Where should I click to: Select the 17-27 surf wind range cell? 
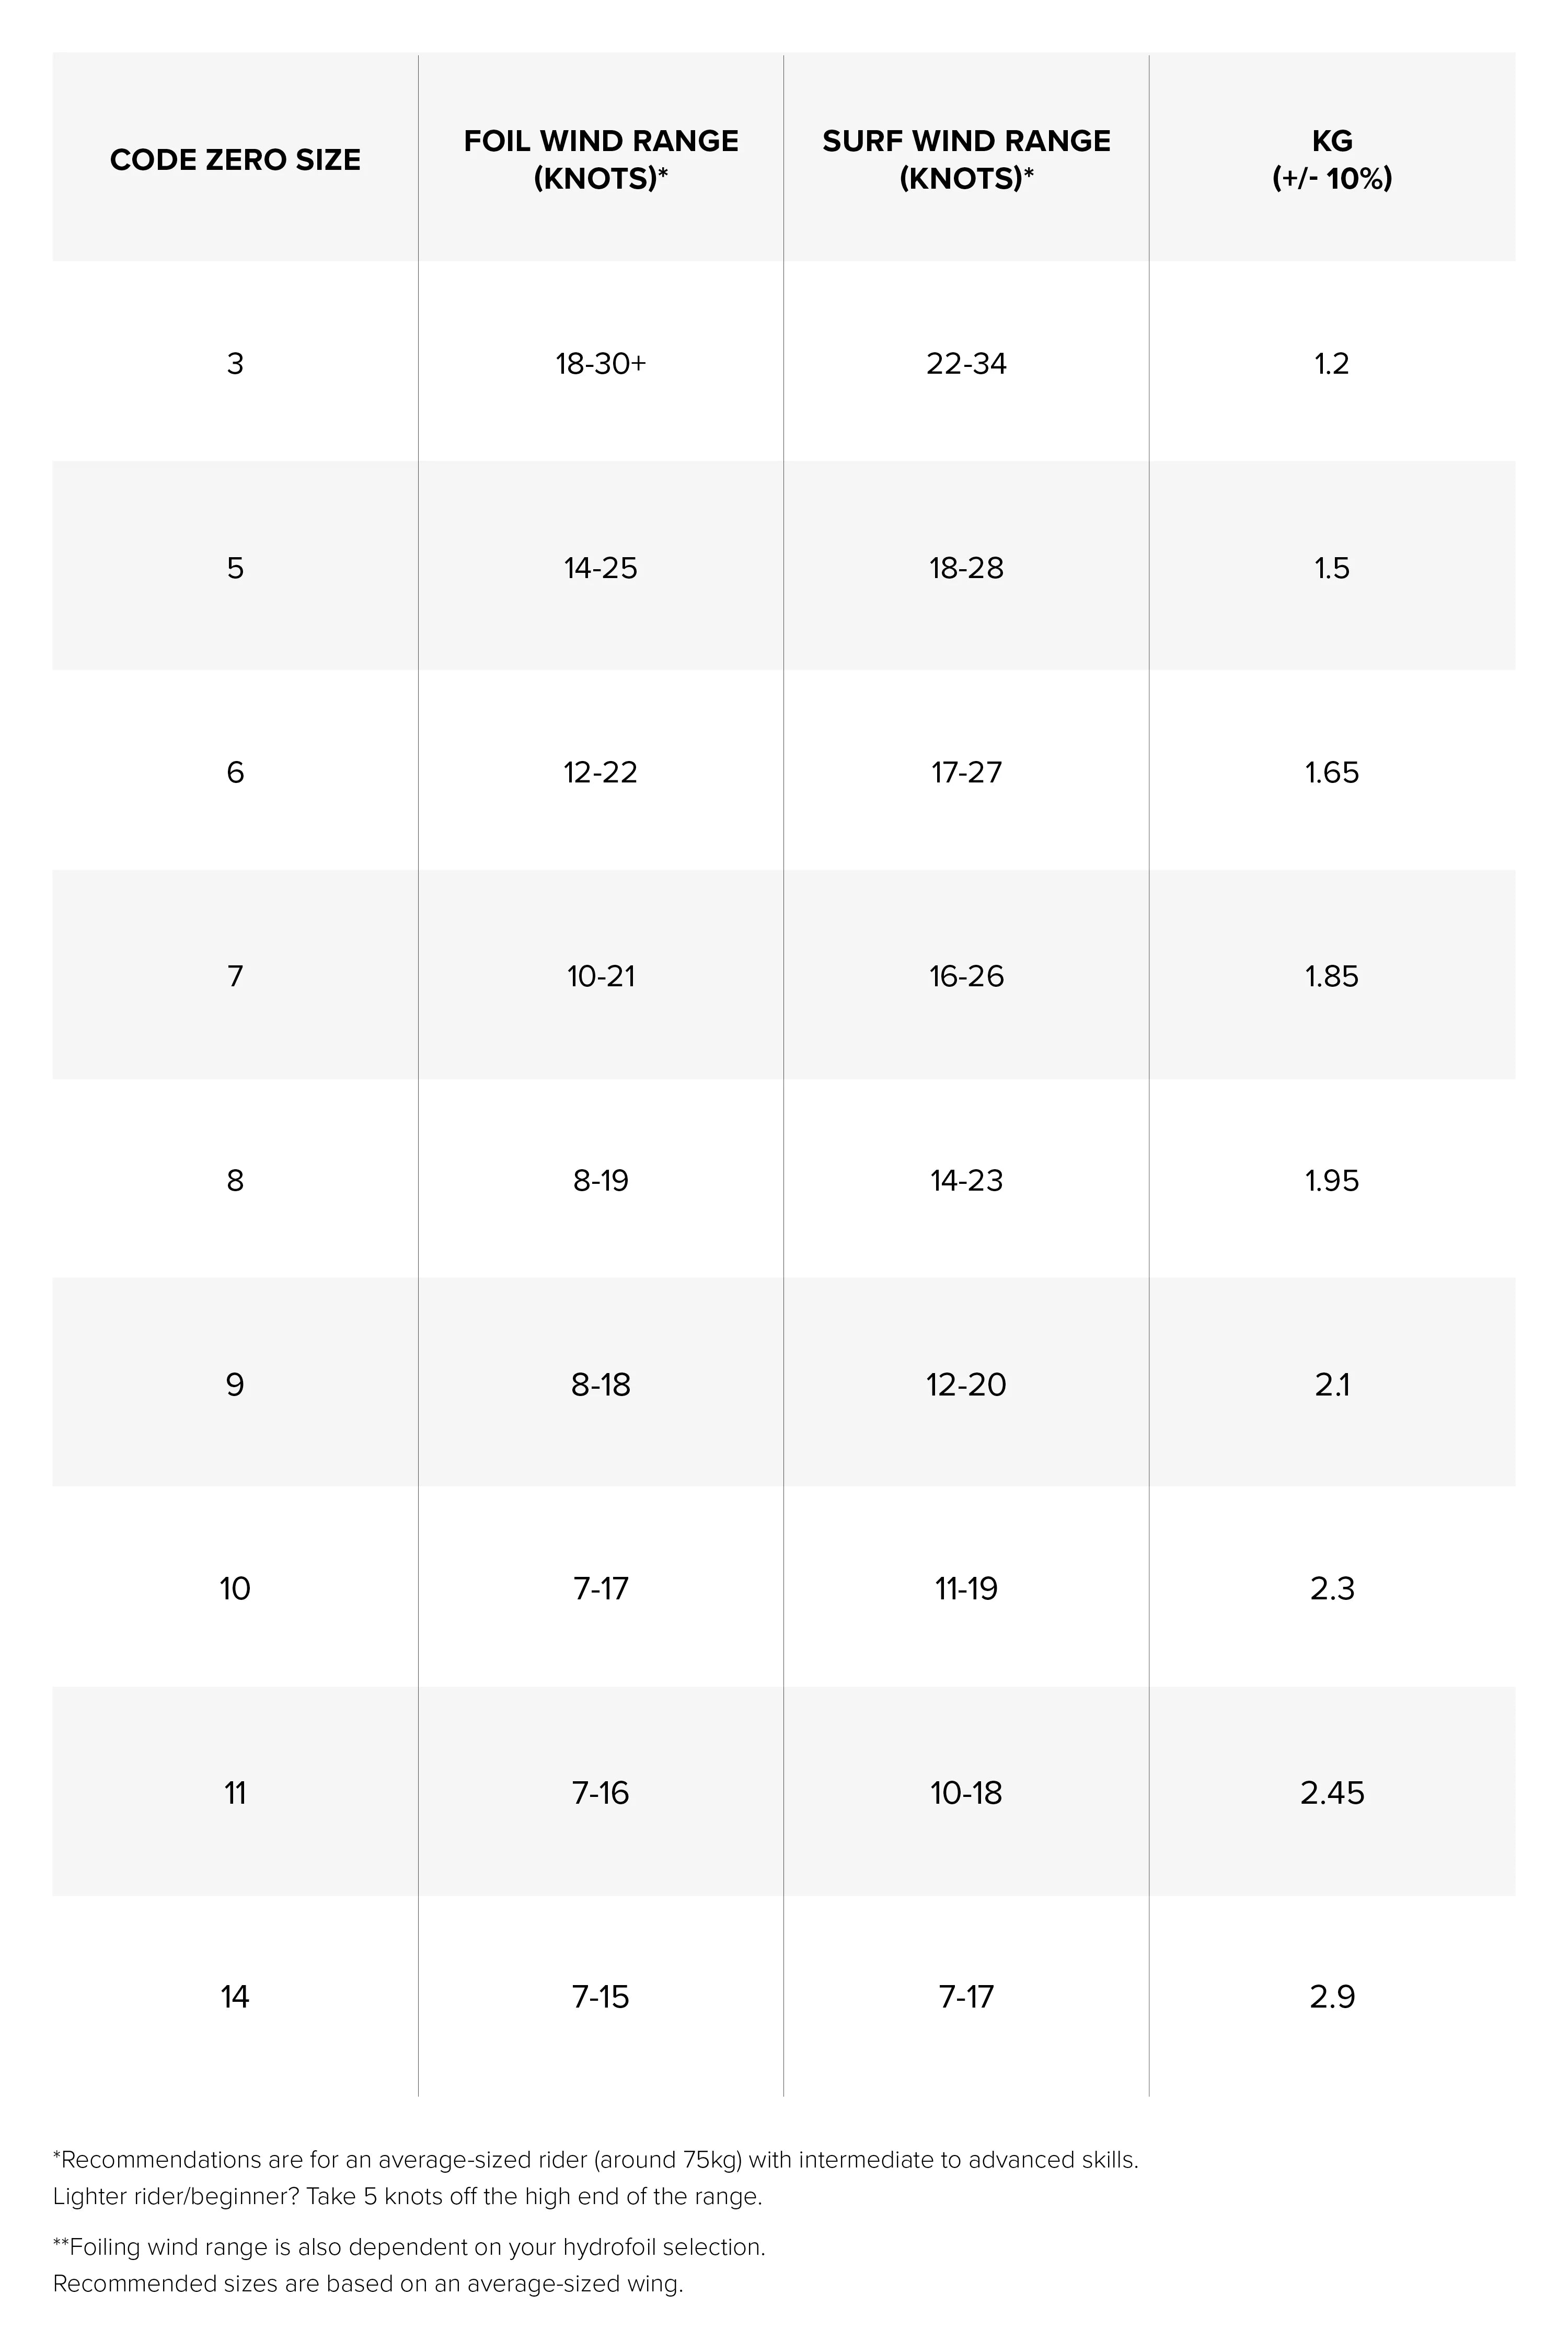[966, 772]
